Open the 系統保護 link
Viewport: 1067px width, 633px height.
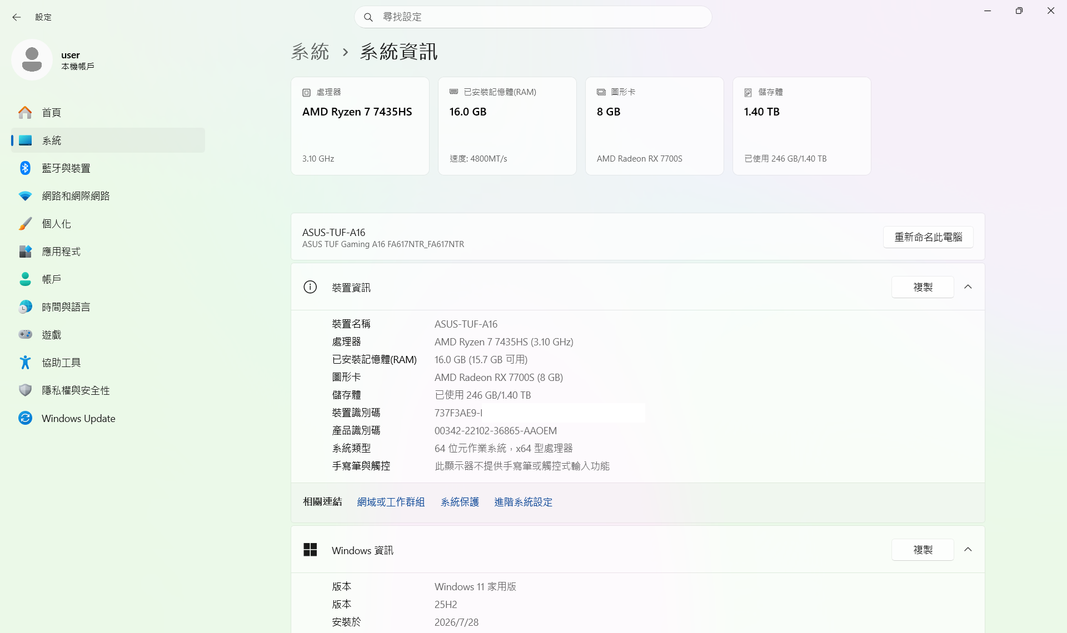460,502
